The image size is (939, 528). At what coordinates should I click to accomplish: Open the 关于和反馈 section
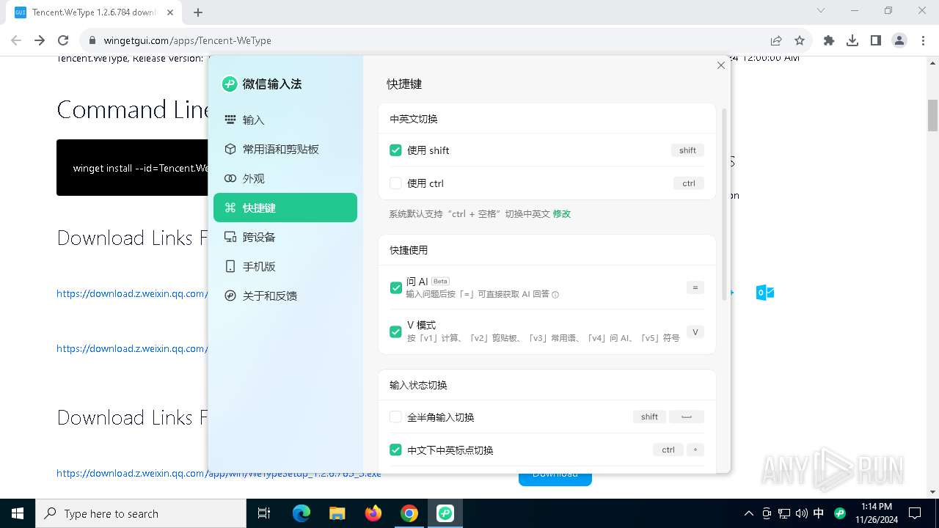pyautogui.click(x=285, y=296)
